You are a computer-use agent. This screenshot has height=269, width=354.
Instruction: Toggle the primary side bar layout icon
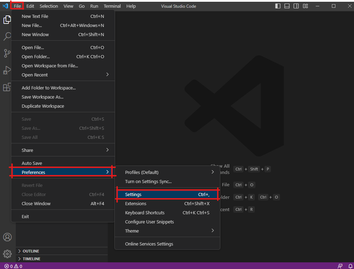(278, 6)
